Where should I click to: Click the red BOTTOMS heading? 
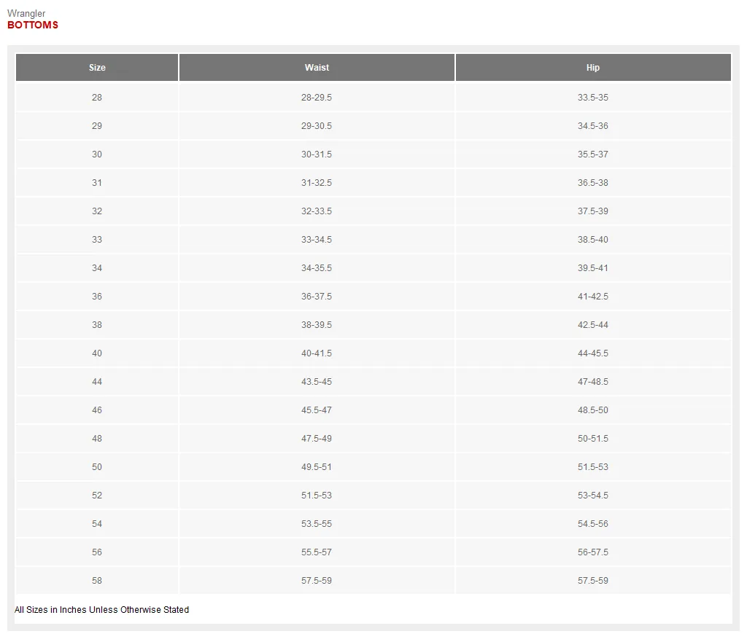tap(33, 26)
